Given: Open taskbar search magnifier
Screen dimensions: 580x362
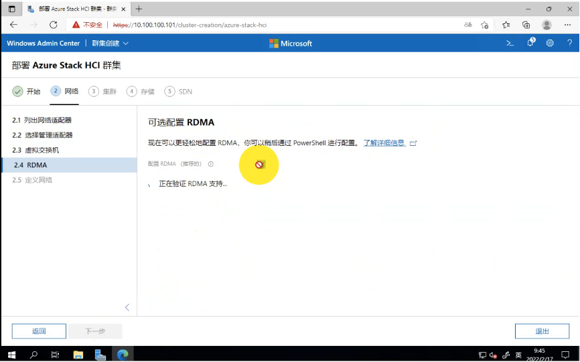Looking at the screenshot, I should (x=33, y=355).
